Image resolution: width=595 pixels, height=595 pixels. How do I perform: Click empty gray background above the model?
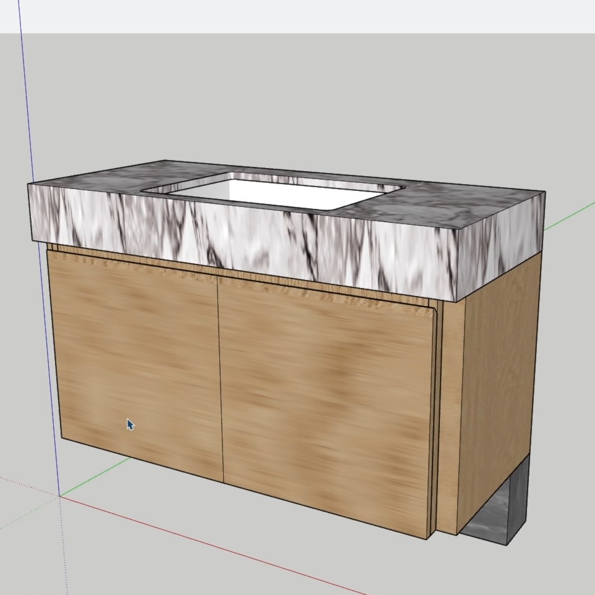[309, 93]
